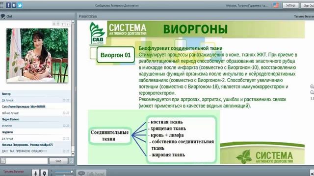Click the 'хрящевая ткань' list entry

(168, 129)
